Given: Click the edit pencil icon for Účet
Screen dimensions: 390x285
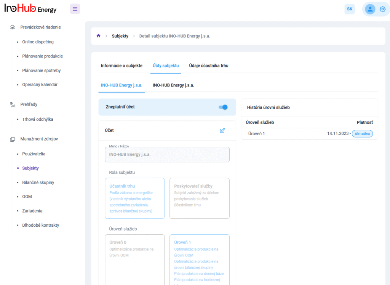Looking at the screenshot, I should (222, 130).
